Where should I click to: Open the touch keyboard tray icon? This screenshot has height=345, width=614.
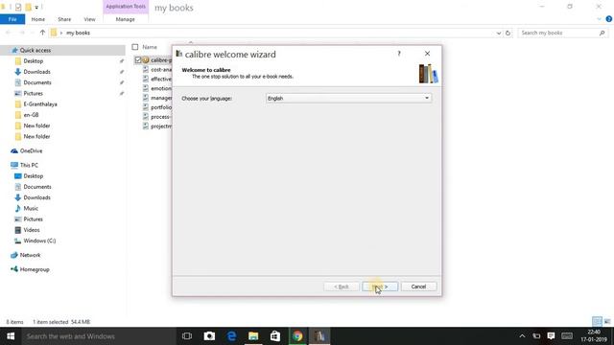click(x=567, y=336)
